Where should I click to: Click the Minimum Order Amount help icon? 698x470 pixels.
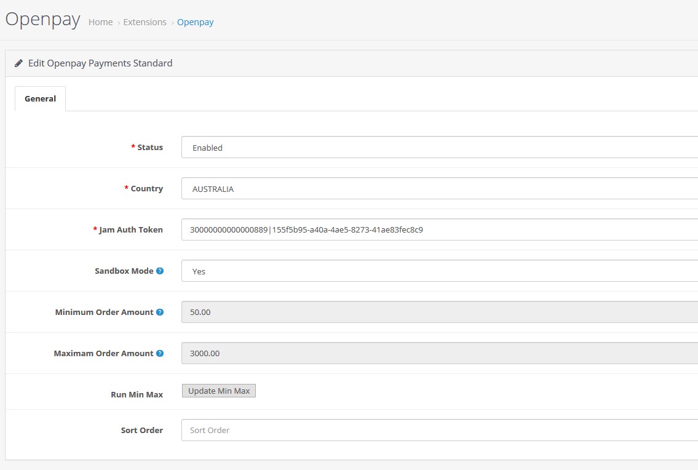160,312
